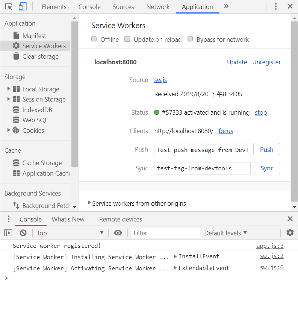Stop the running service worker
Image resolution: width=298 pixels, height=320 pixels.
pos(261,112)
